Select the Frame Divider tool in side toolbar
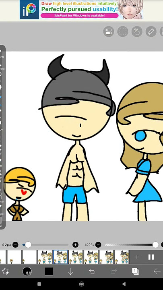The image size is (163, 290). click(x=1, y=197)
